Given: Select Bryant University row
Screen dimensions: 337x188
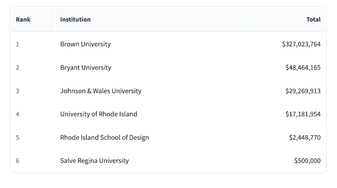Looking at the screenshot, I should tap(168, 68).
